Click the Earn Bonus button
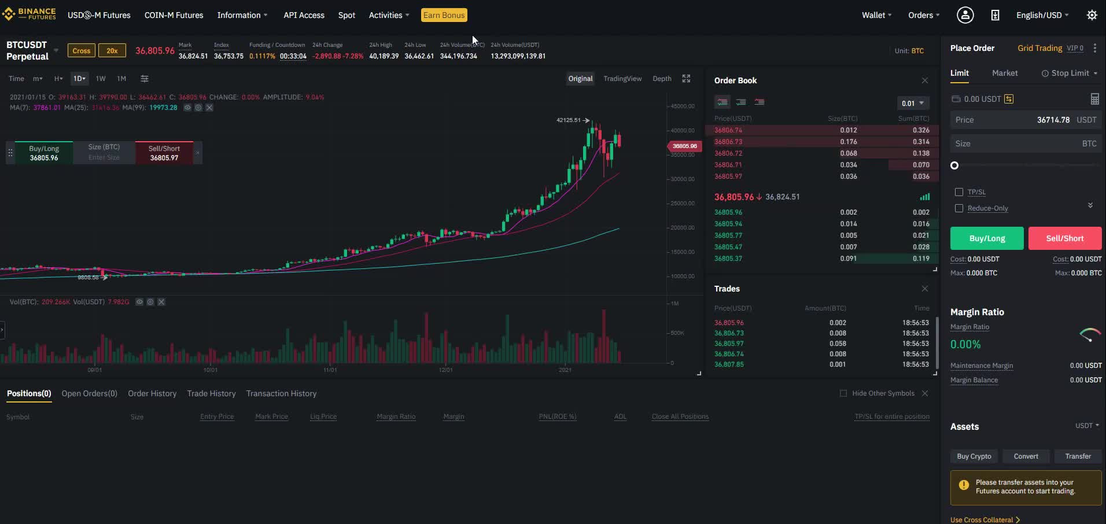 [444, 15]
